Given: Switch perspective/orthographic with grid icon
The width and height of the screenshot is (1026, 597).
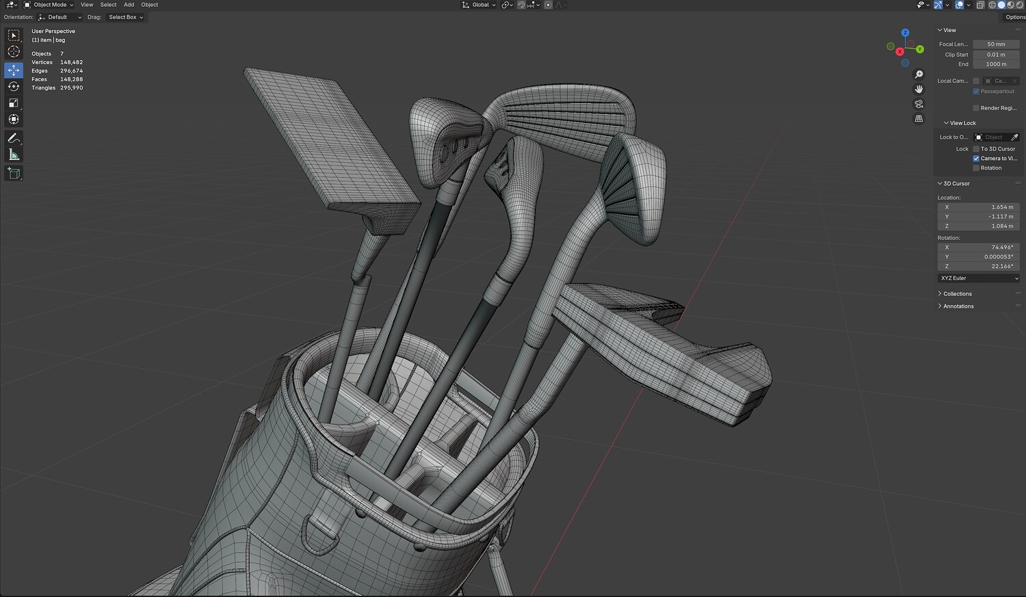Looking at the screenshot, I should click(919, 119).
